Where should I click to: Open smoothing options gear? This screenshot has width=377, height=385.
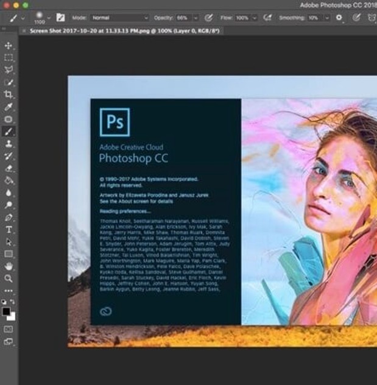339,18
